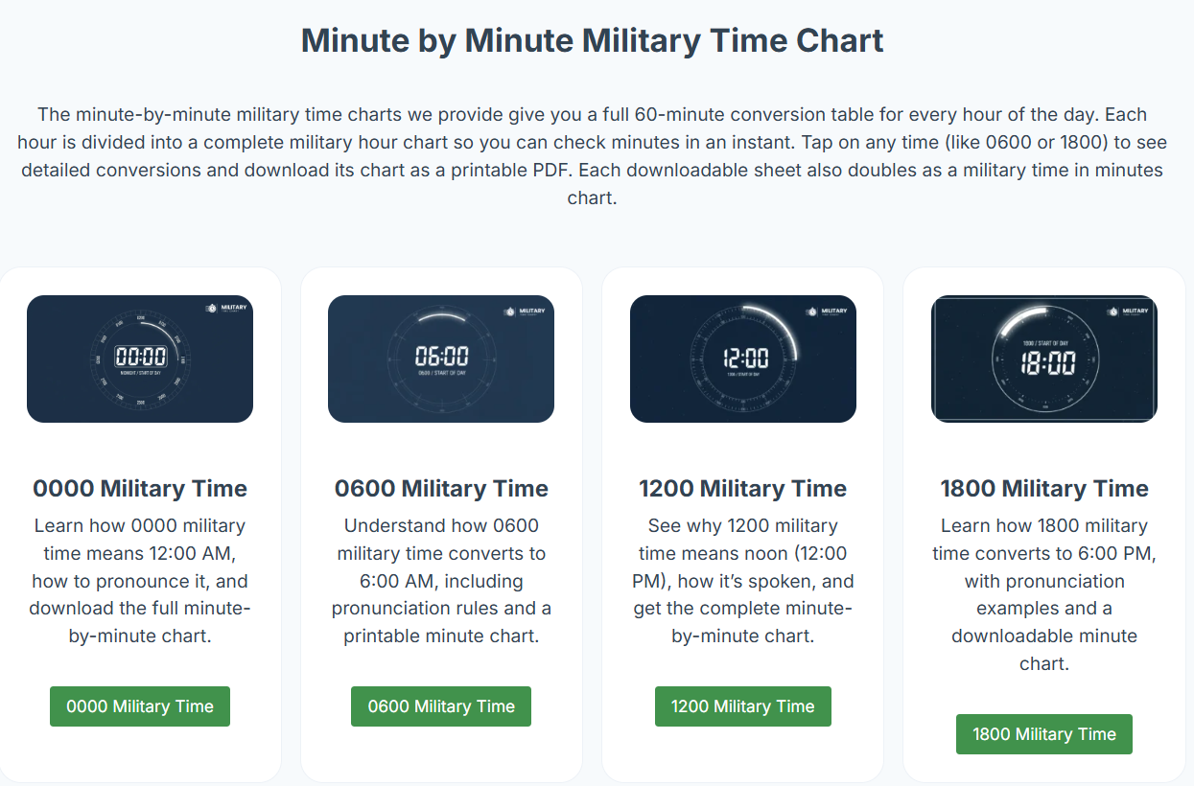This screenshot has height=786, width=1194.
Task: Open the 0000 Military Time card heading
Action: pos(139,488)
